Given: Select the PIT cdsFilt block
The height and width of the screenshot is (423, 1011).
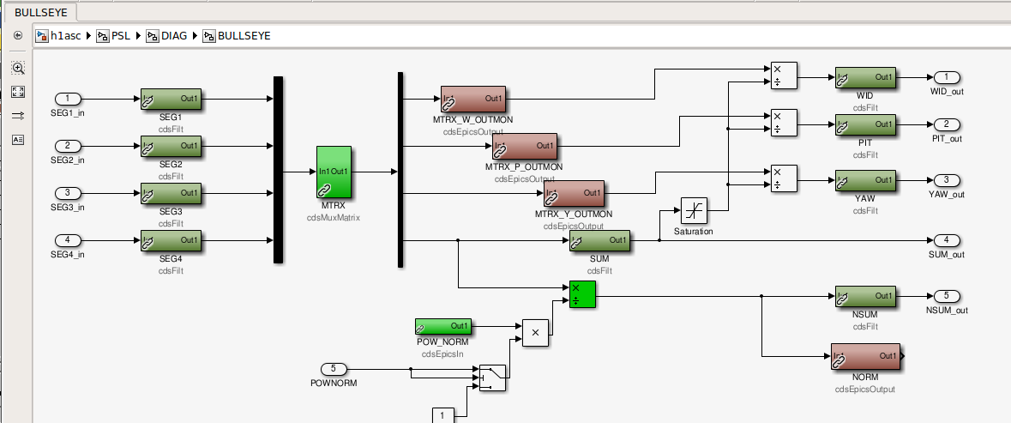Looking at the screenshot, I should pyautogui.click(x=865, y=124).
